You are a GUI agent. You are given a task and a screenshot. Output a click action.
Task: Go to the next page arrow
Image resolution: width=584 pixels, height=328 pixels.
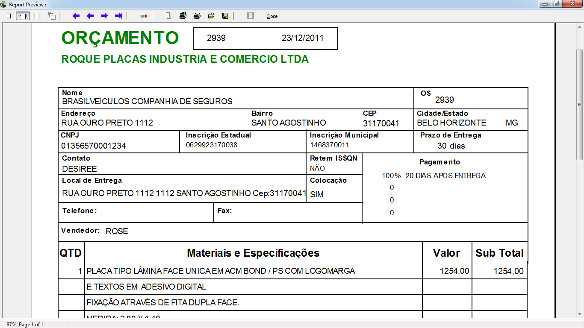pos(104,16)
